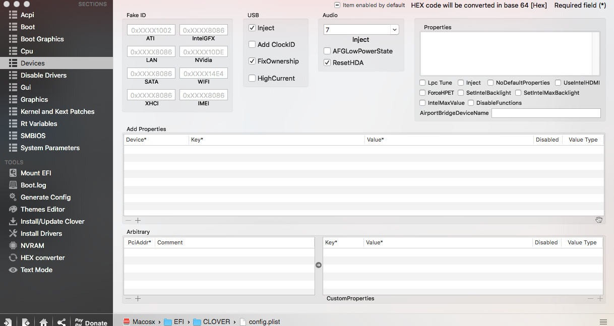This screenshot has height=326, width=614.
Task: Click the CLOVER folder in the path bar
Action: pos(212,321)
